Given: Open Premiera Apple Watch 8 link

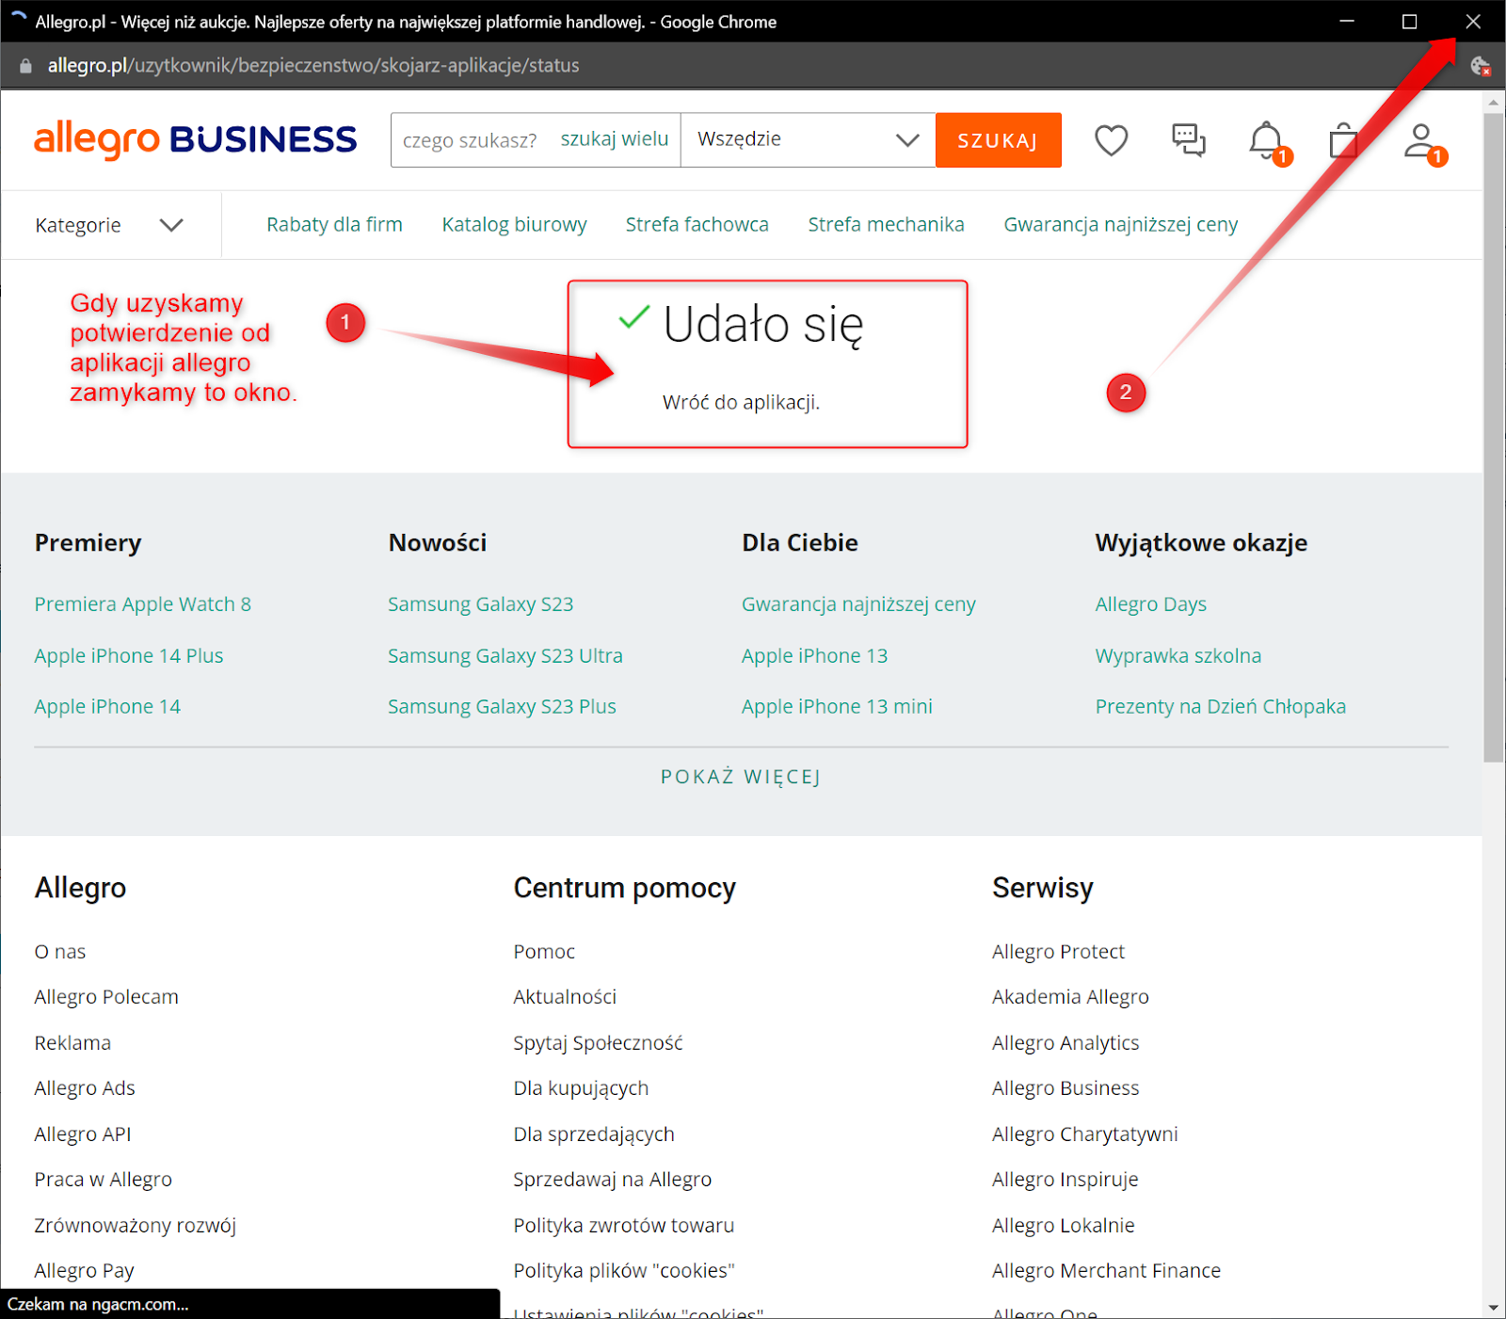Looking at the screenshot, I should 143,604.
